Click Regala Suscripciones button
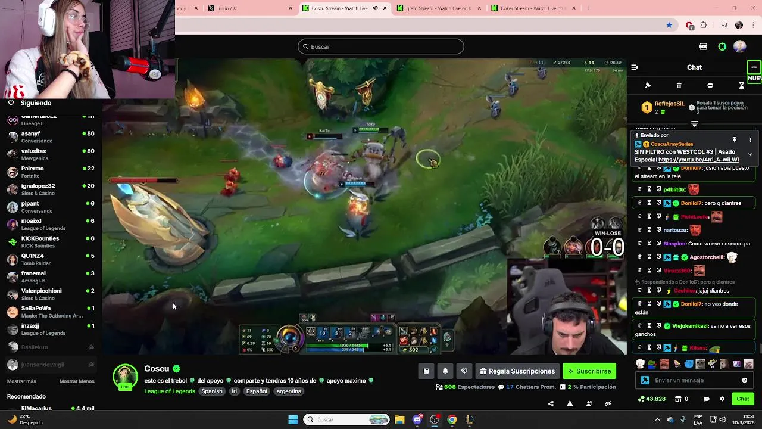The image size is (762, 429). coord(517,371)
